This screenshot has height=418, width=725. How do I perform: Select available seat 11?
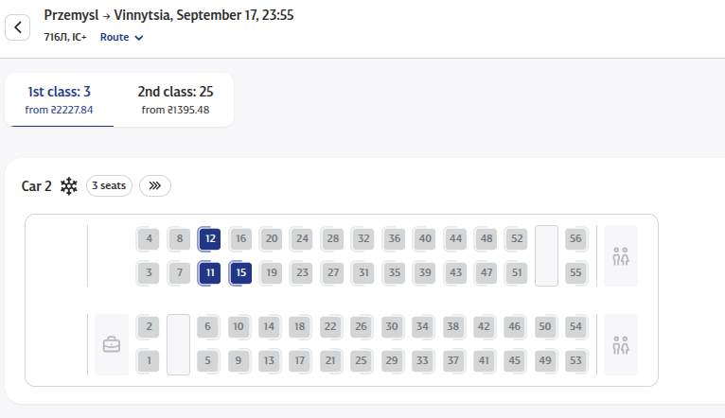pos(210,273)
